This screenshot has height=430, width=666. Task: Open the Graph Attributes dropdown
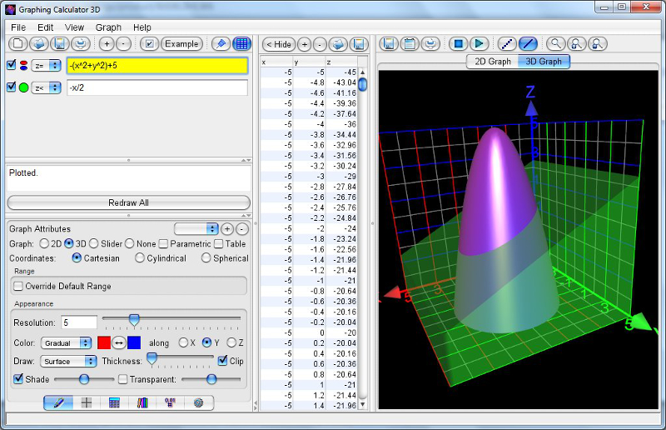[x=196, y=229]
